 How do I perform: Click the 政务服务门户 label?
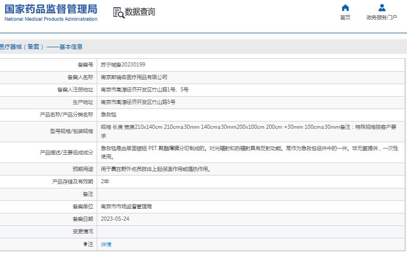pos(382,17)
